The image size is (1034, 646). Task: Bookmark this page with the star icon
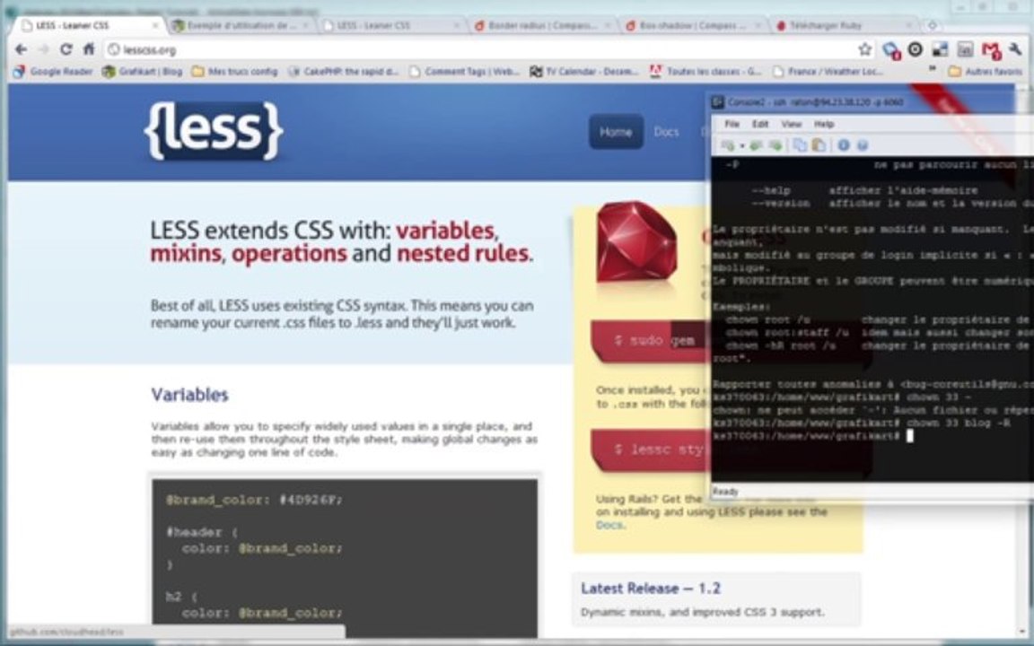click(864, 49)
